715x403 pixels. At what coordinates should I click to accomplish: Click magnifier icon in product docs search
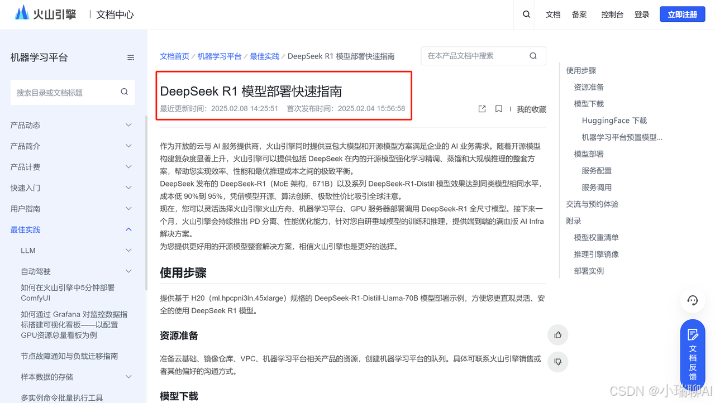pos(533,56)
